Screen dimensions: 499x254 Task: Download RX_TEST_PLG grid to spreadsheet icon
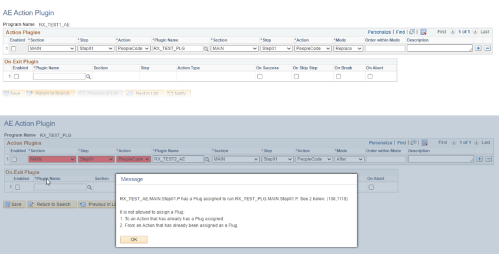424,143
